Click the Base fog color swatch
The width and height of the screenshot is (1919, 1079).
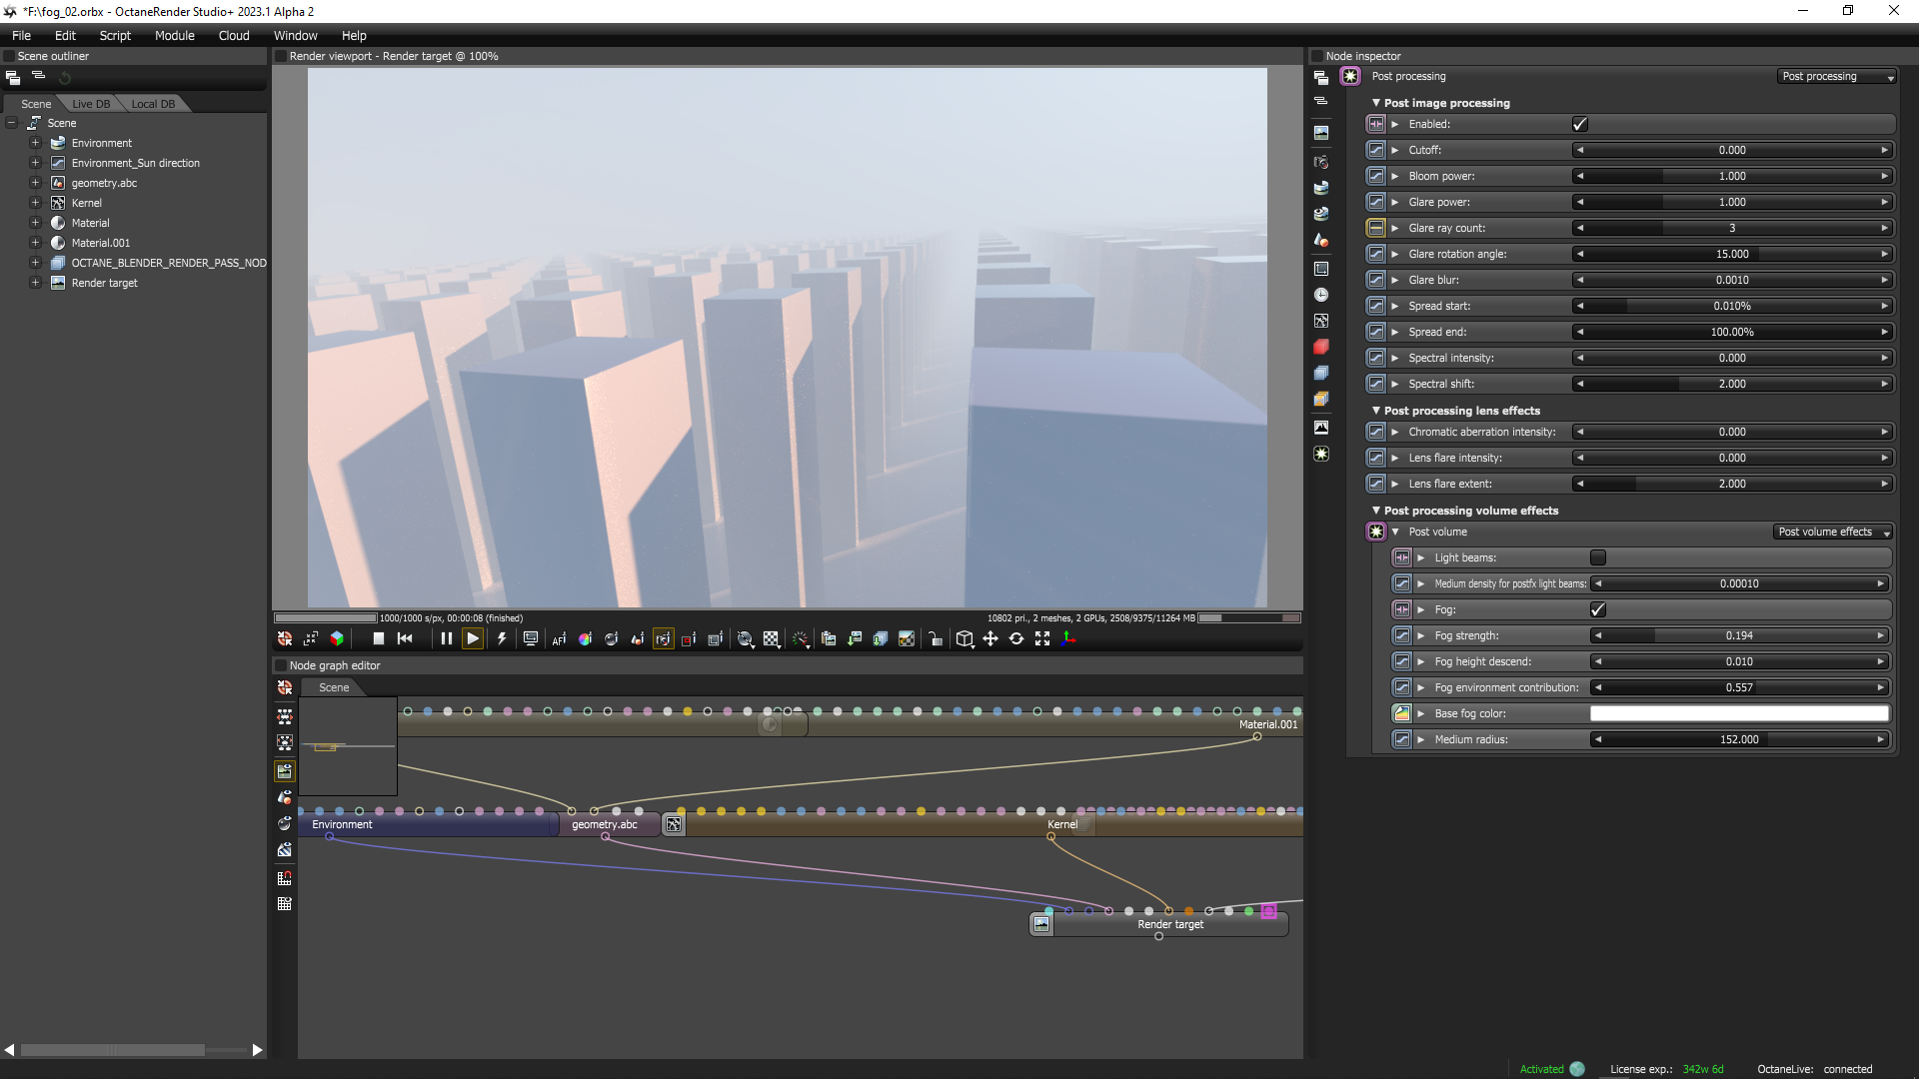pyautogui.click(x=1739, y=713)
